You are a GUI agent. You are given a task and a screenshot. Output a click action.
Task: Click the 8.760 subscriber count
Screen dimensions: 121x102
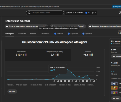[114, 50]
